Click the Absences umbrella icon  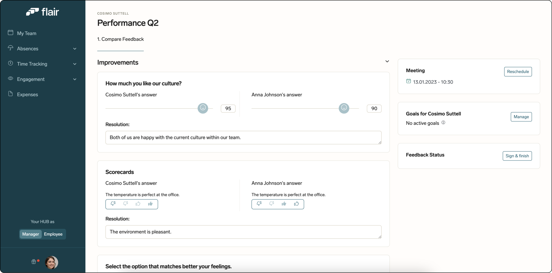pos(10,48)
